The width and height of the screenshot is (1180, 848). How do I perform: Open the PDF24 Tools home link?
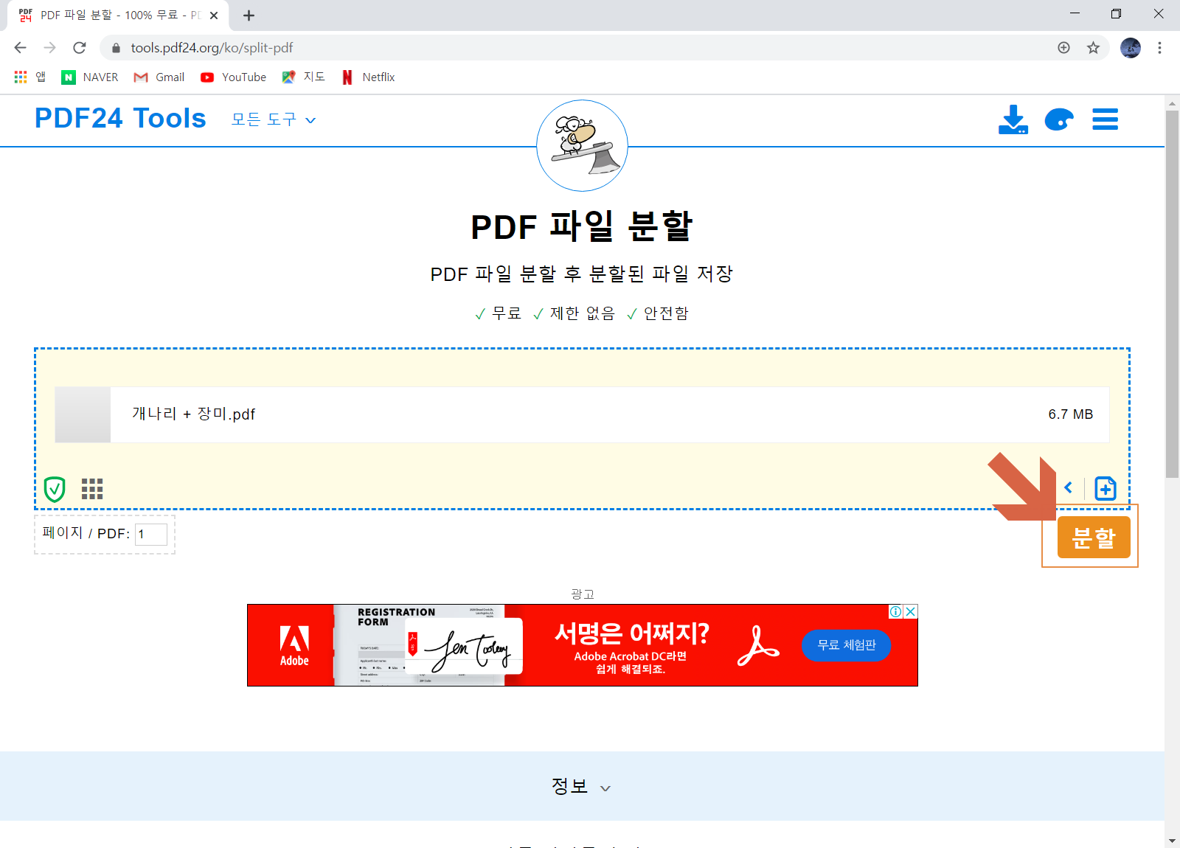[x=120, y=119]
